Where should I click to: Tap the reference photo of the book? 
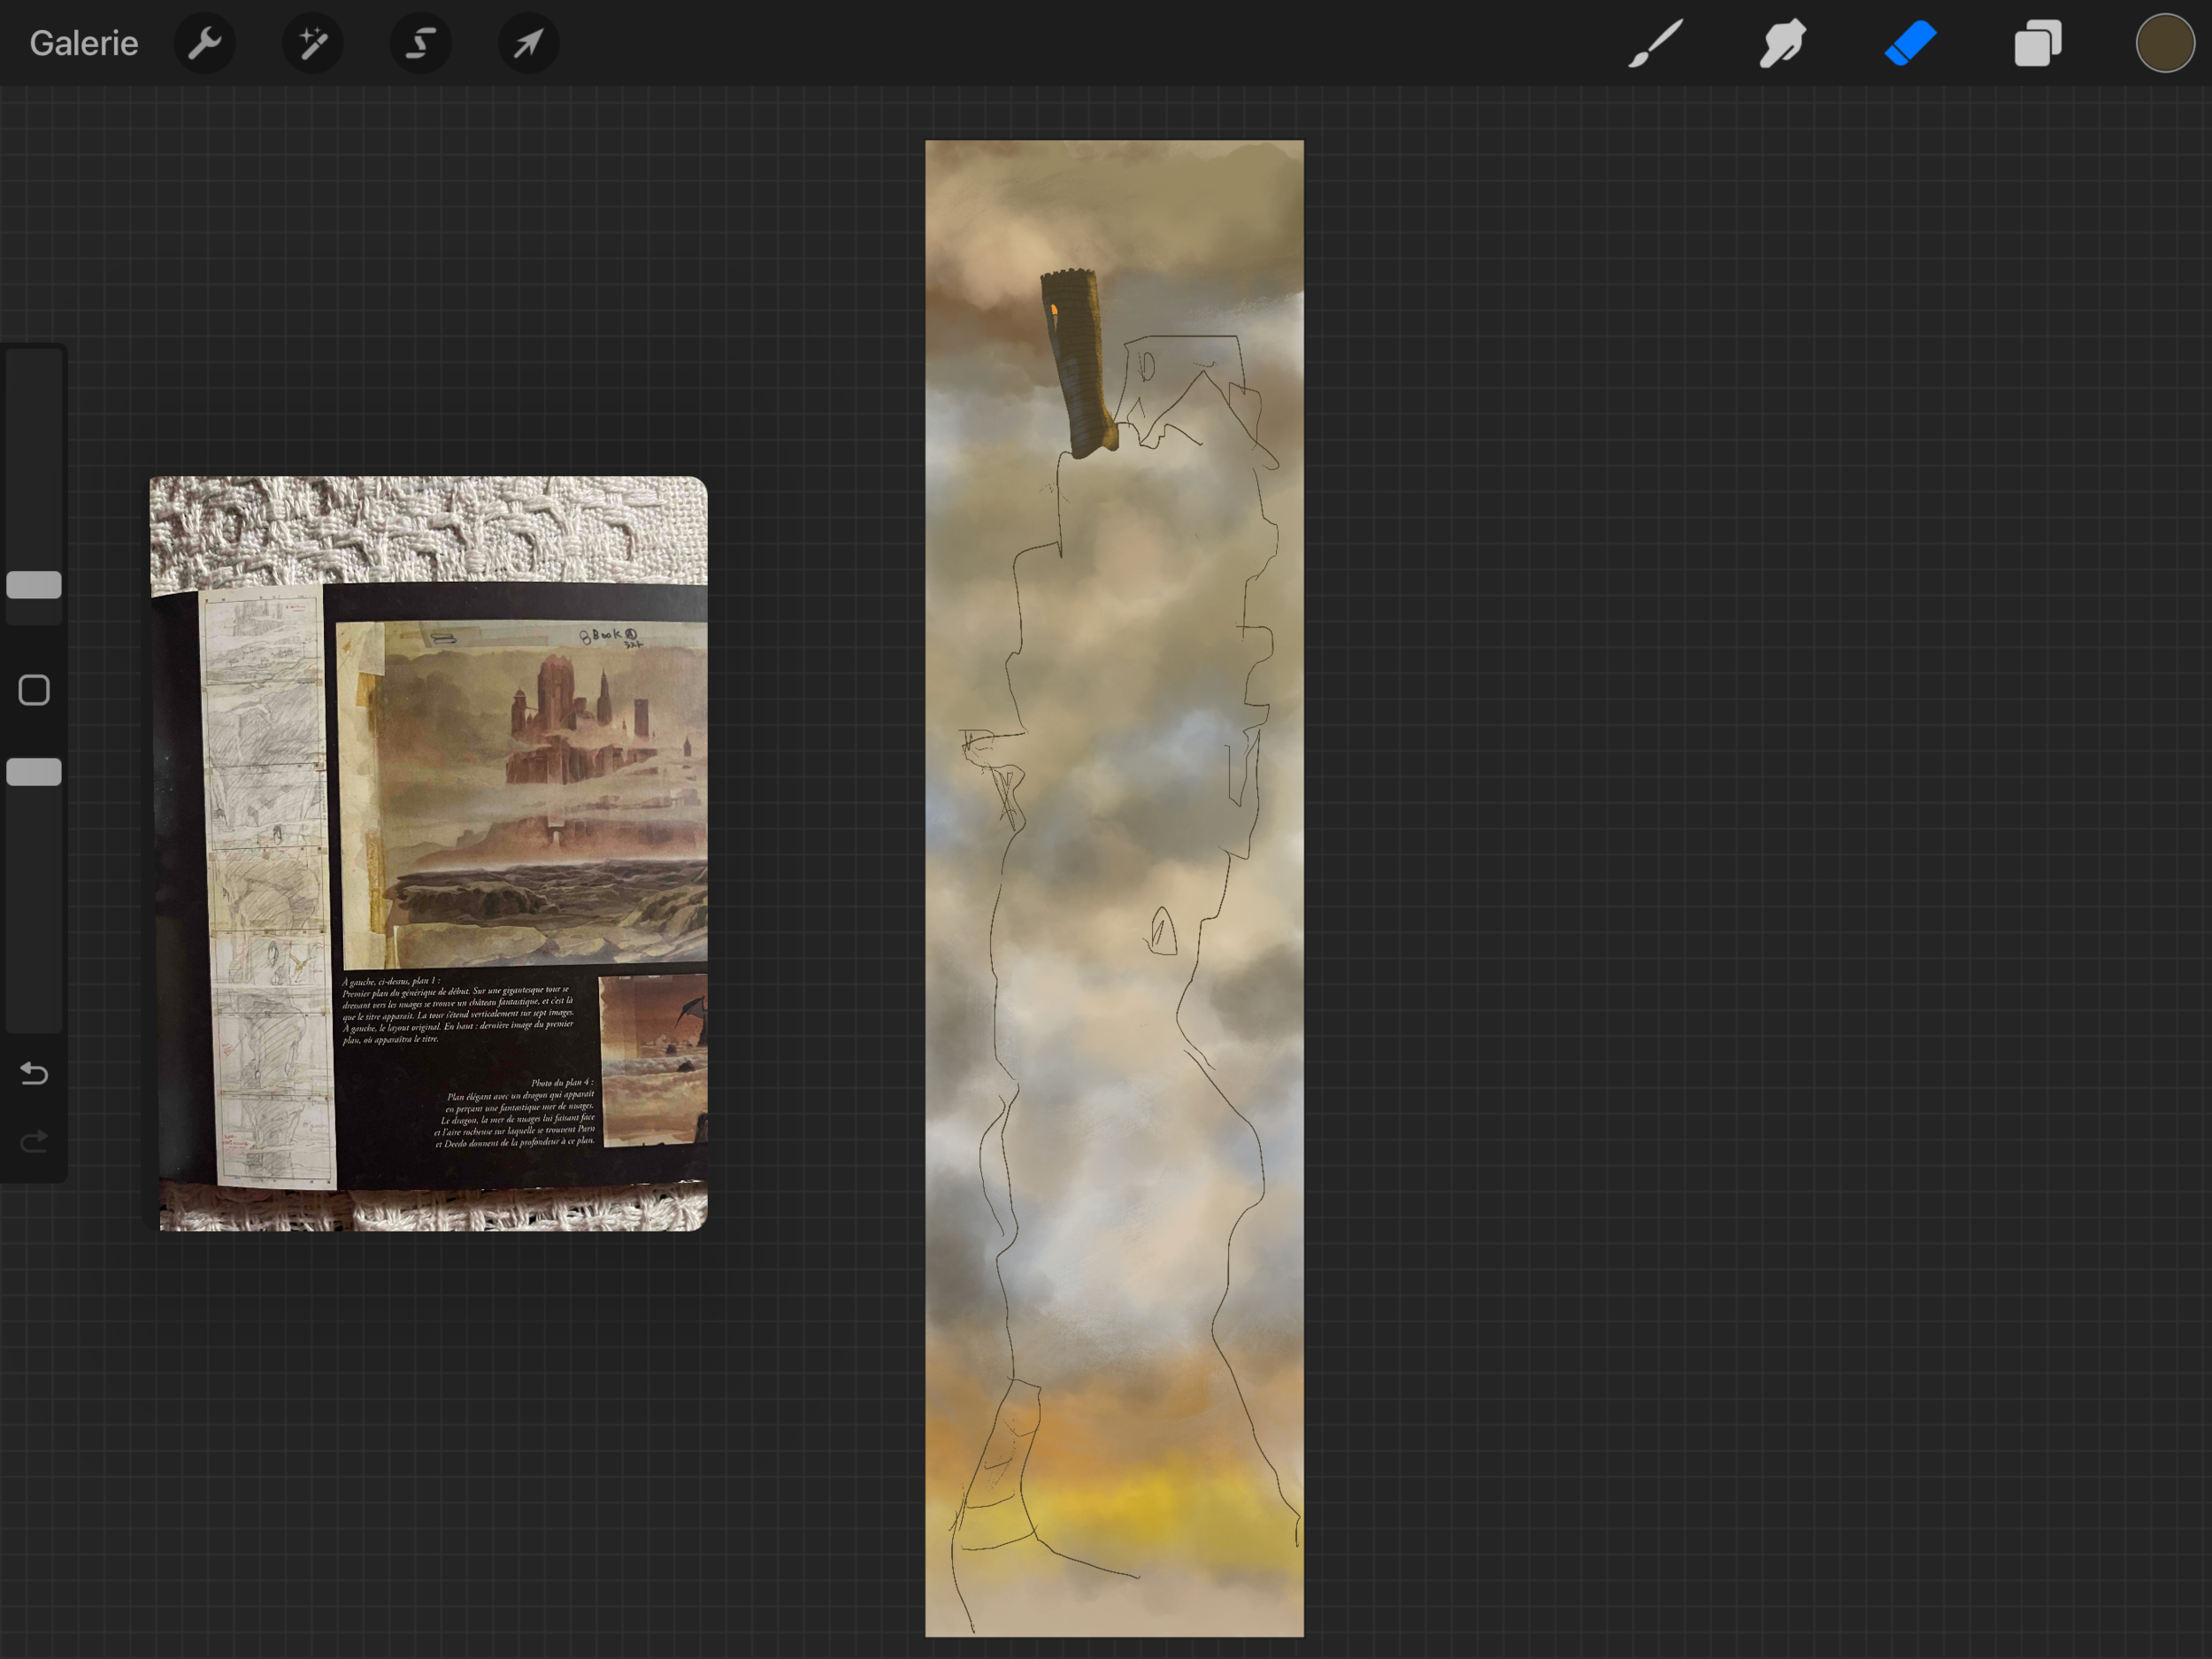430,853
